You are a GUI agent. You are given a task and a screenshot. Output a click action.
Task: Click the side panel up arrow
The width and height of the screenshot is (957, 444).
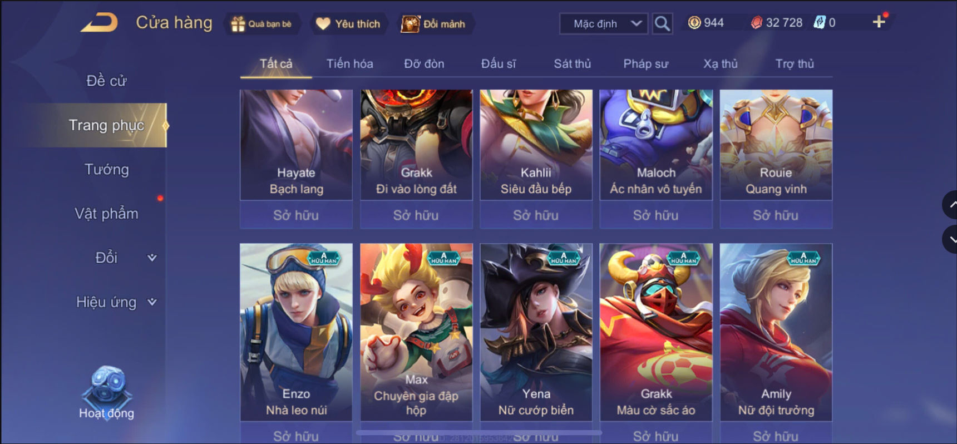(x=950, y=205)
